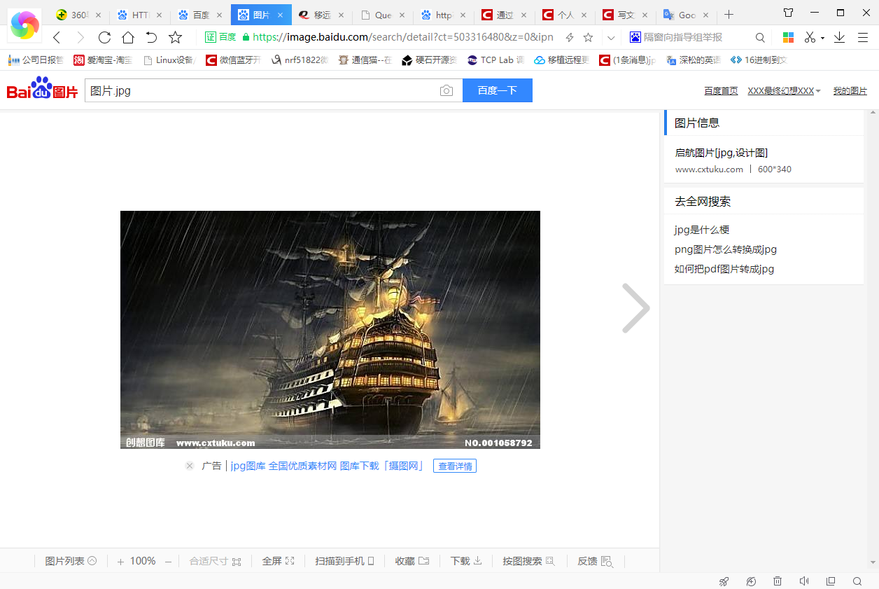The image size is (879, 589).
Task: Click the 360 browser logo
Action: pyautogui.click(x=25, y=25)
